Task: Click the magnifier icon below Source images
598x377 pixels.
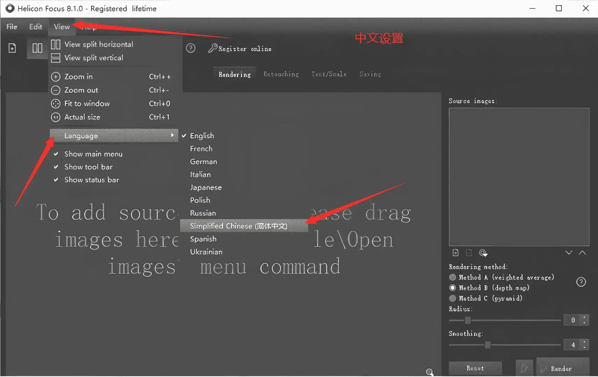Action: (483, 253)
